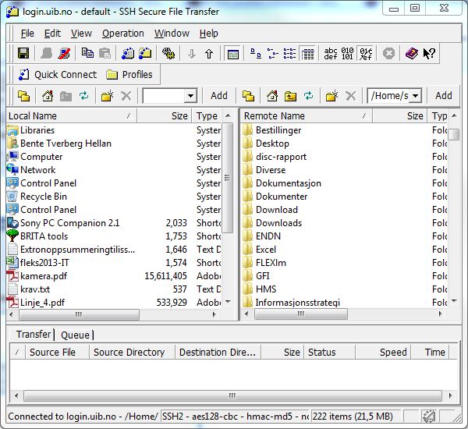Screen dimensions: 468x429
Task: Click the local pane Home folder icon
Action: 48,96
